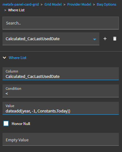Click the horizontal divider above Where List
Viewport: 122px width, 152px height.
pos(61,51)
